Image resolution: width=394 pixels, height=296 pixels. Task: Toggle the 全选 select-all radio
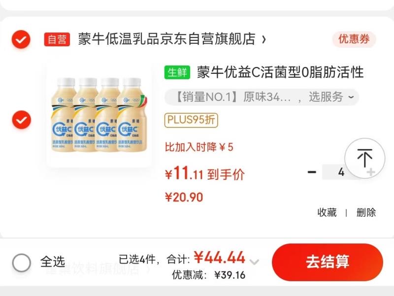[x=21, y=263]
